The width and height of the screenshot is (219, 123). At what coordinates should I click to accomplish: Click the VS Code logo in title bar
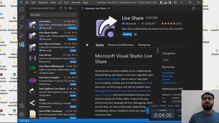pyautogui.click(x=21, y=2)
